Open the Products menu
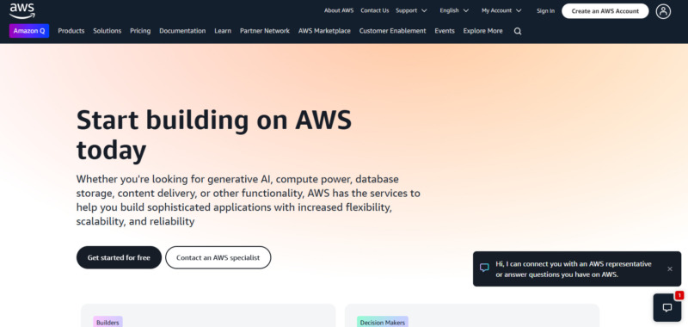This screenshot has width=688, height=327. click(x=71, y=31)
